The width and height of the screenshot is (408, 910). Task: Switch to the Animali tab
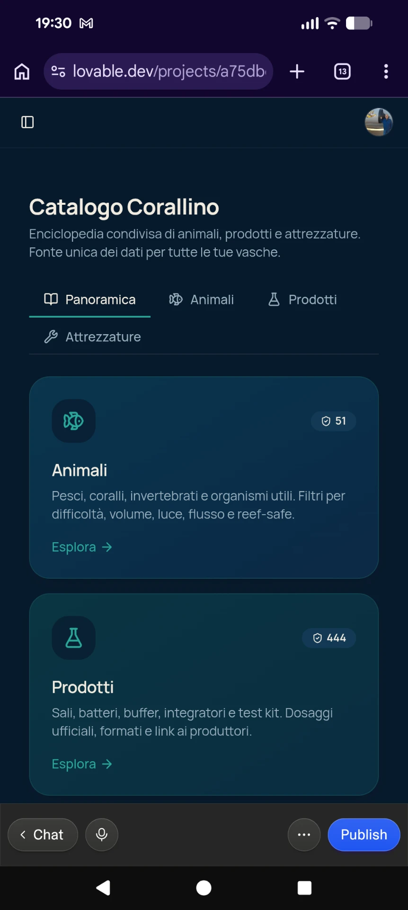click(202, 300)
